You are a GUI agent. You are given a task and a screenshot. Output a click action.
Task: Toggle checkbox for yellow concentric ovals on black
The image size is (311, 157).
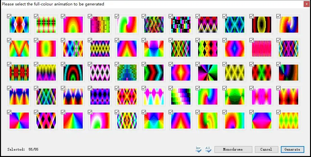[251, 16]
